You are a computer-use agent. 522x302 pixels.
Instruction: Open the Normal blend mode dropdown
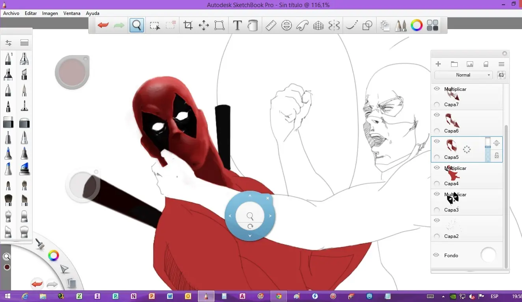464,75
